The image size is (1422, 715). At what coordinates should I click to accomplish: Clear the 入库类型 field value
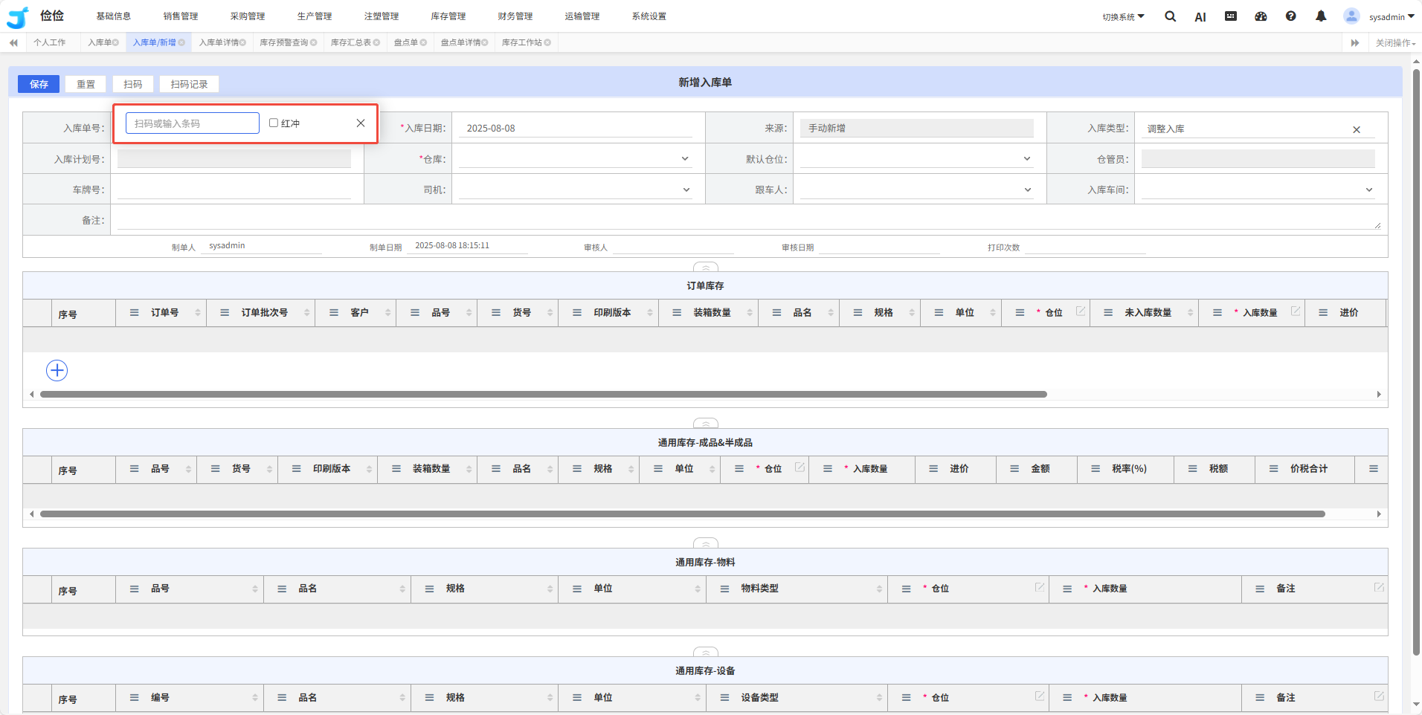point(1357,129)
